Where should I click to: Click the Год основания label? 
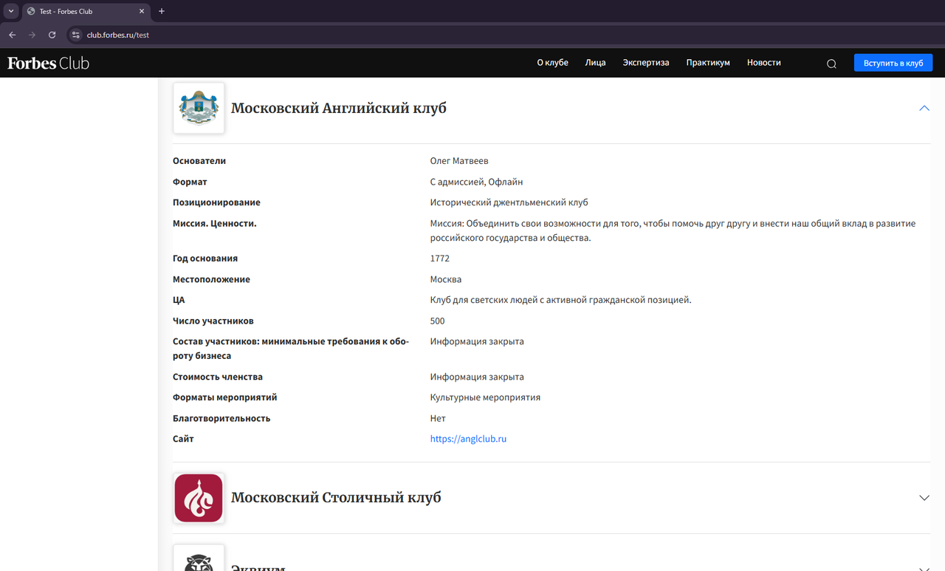coord(205,259)
